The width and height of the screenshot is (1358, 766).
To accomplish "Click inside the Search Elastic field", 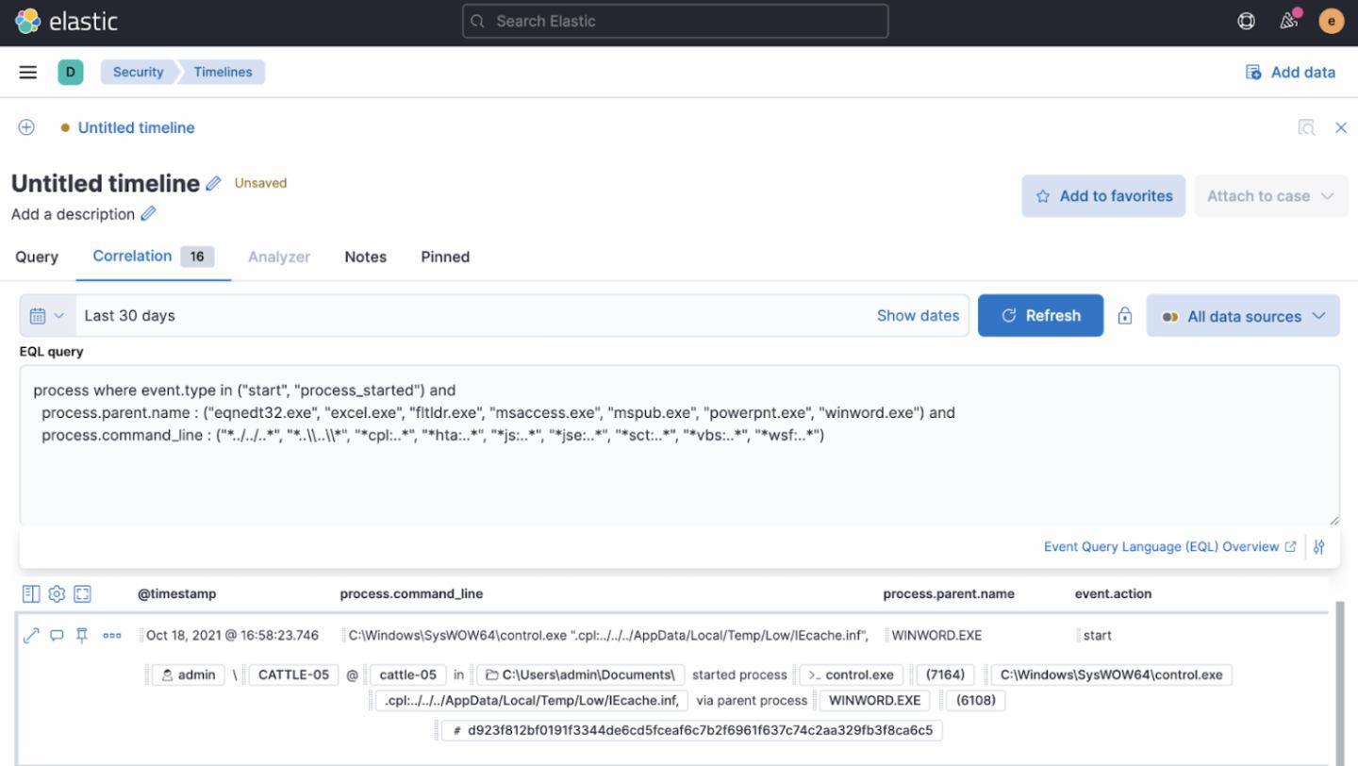I will click(674, 21).
